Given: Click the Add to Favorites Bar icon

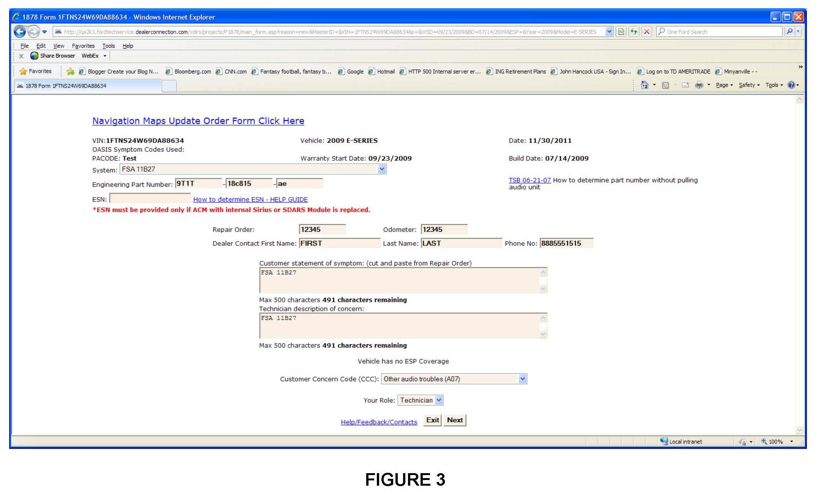Looking at the screenshot, I should (70, 71).
